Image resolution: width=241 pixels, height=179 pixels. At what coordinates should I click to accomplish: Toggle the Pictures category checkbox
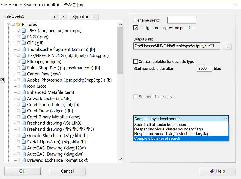pyautogui.click(x=13, y=24)
